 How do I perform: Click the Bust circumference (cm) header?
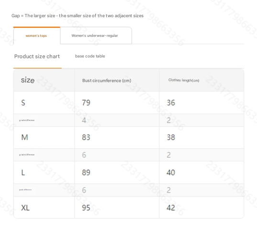[107, 80]
